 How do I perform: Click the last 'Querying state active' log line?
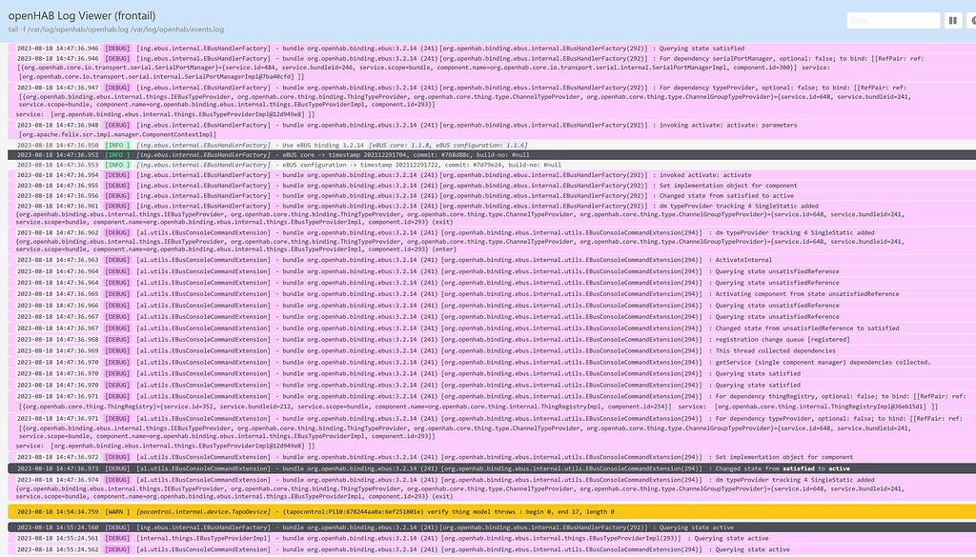pos(381,548)
